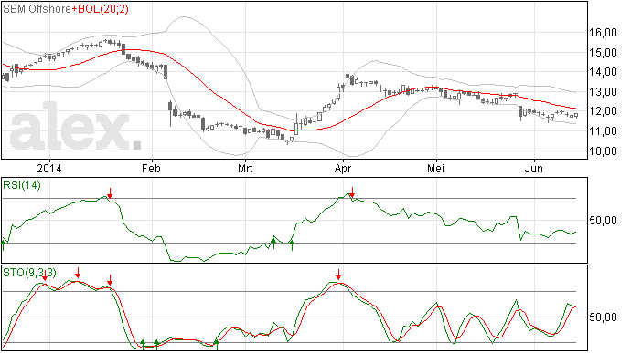631x353 pixels.
Task: Click the RSI(14) panel label
Action: pyautogui.click(x=22, y=185)
